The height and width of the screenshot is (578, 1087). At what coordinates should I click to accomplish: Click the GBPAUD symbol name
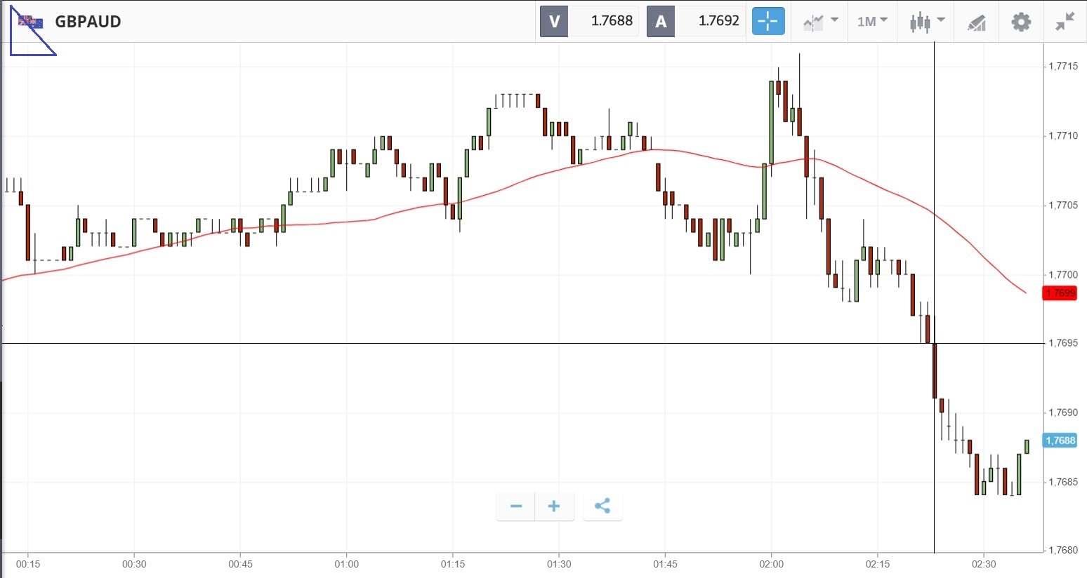(88, 22)
